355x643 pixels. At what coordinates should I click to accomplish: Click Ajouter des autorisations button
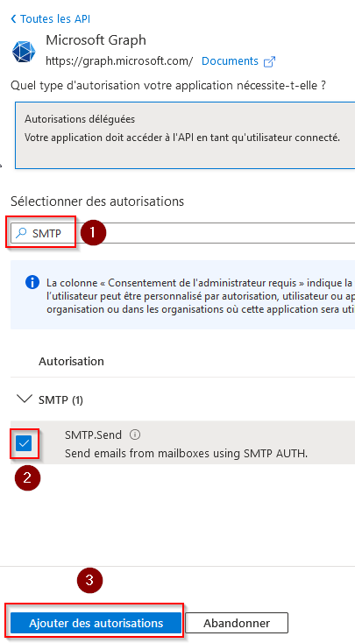click(96, 624)
